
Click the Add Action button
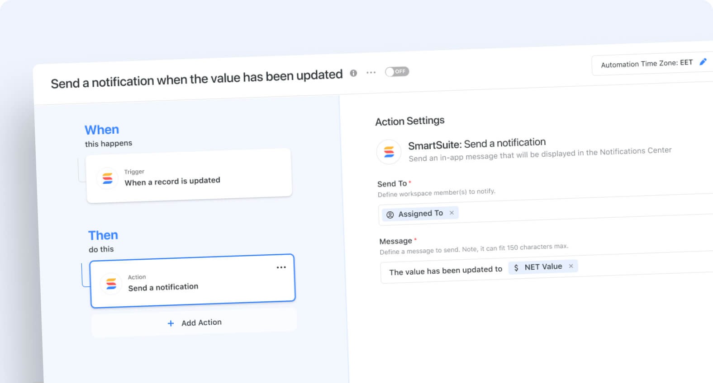pyautogui.click(x=194, y=323)
